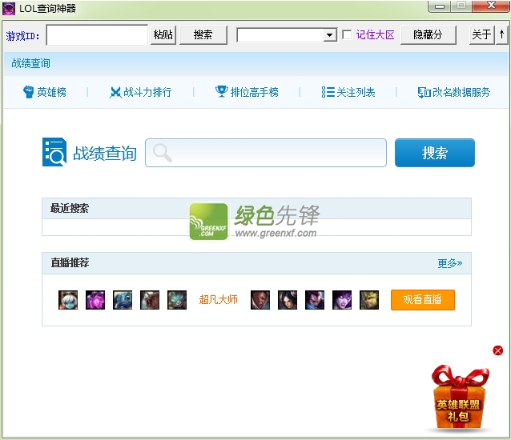Screen dimensions: 511x440
Task: Click the second purple champion avatar
Action: [x=95, y=300]
